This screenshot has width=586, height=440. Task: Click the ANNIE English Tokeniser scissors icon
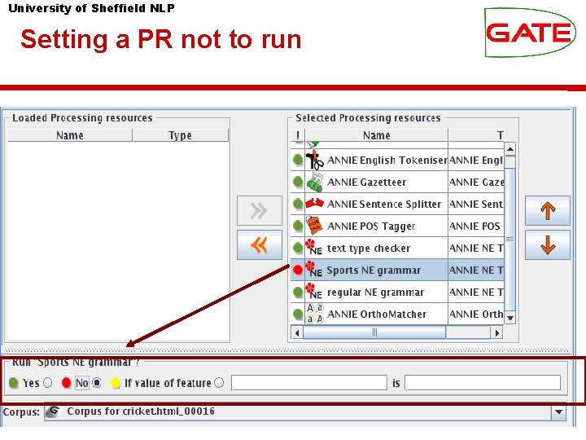tap(315, 160)
